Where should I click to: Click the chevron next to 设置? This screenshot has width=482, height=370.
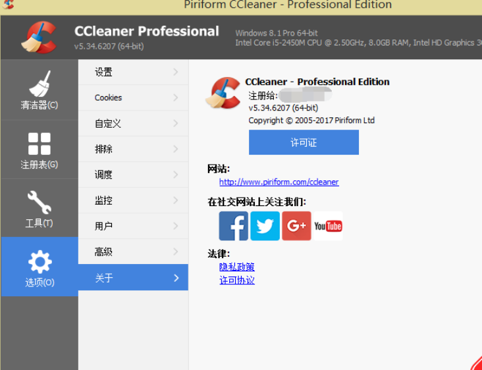176,72
